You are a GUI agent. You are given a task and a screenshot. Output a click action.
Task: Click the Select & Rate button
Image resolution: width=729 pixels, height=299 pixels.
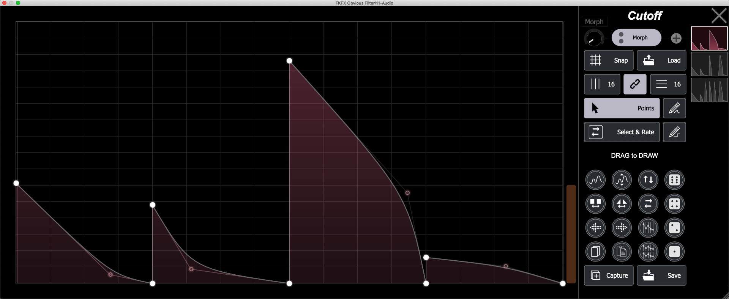(x=622, y=132)
